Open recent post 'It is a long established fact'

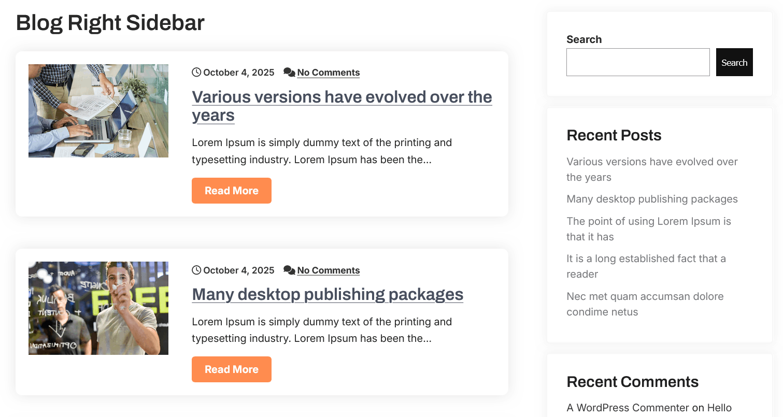point(646,259)
